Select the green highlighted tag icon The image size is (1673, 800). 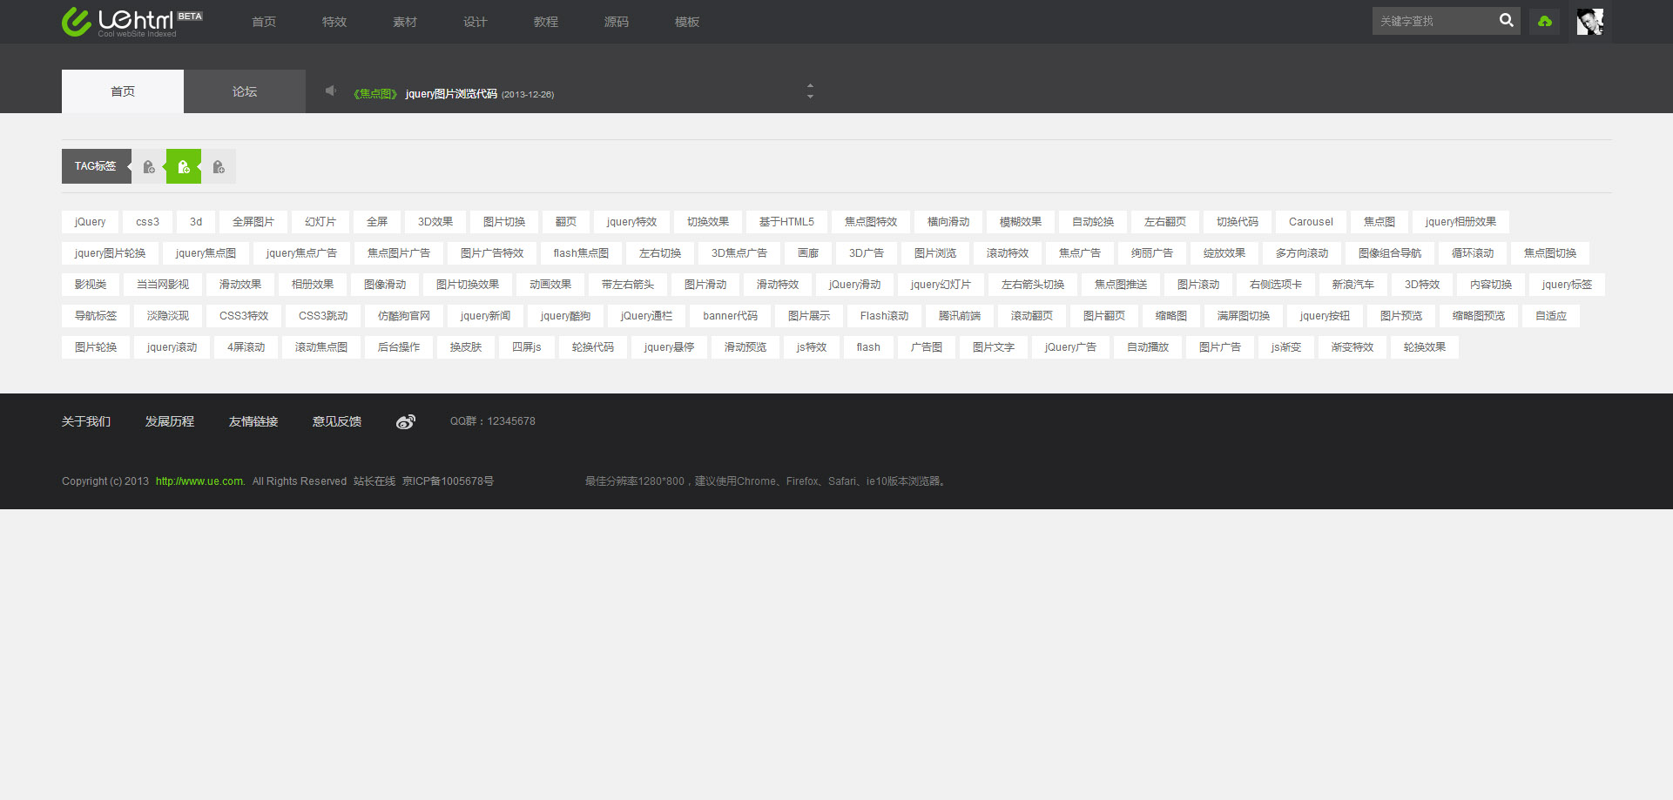pyautogui.click(x=184, y=166)
